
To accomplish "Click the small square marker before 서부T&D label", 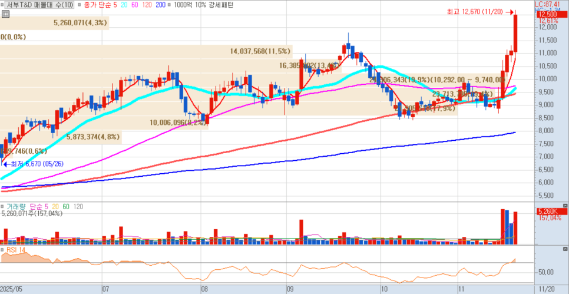I will point(3,5).
